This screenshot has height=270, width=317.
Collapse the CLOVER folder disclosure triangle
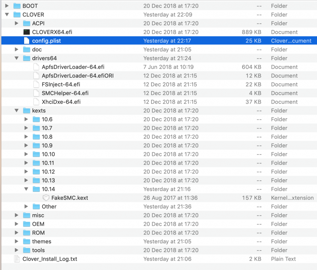(x=7, y=14)
